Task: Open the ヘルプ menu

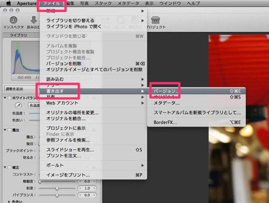Action: click(193, 3)
